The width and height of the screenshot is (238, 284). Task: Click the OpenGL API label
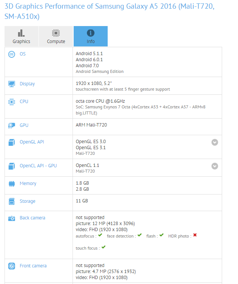pyautogui.click(x=32, y=142)
